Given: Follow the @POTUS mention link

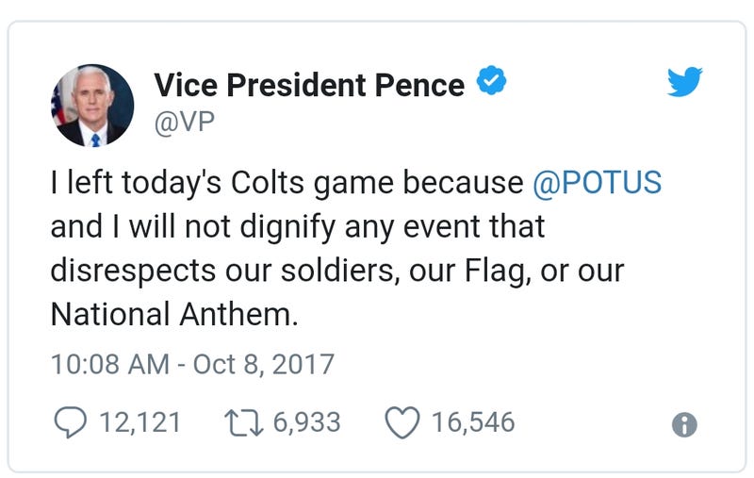Looking at the screenshot, I should coord(597,183).
